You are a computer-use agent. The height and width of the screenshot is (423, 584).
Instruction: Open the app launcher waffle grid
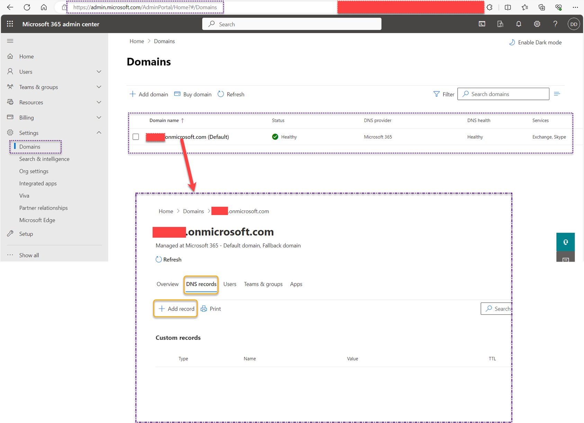point(10,24)
